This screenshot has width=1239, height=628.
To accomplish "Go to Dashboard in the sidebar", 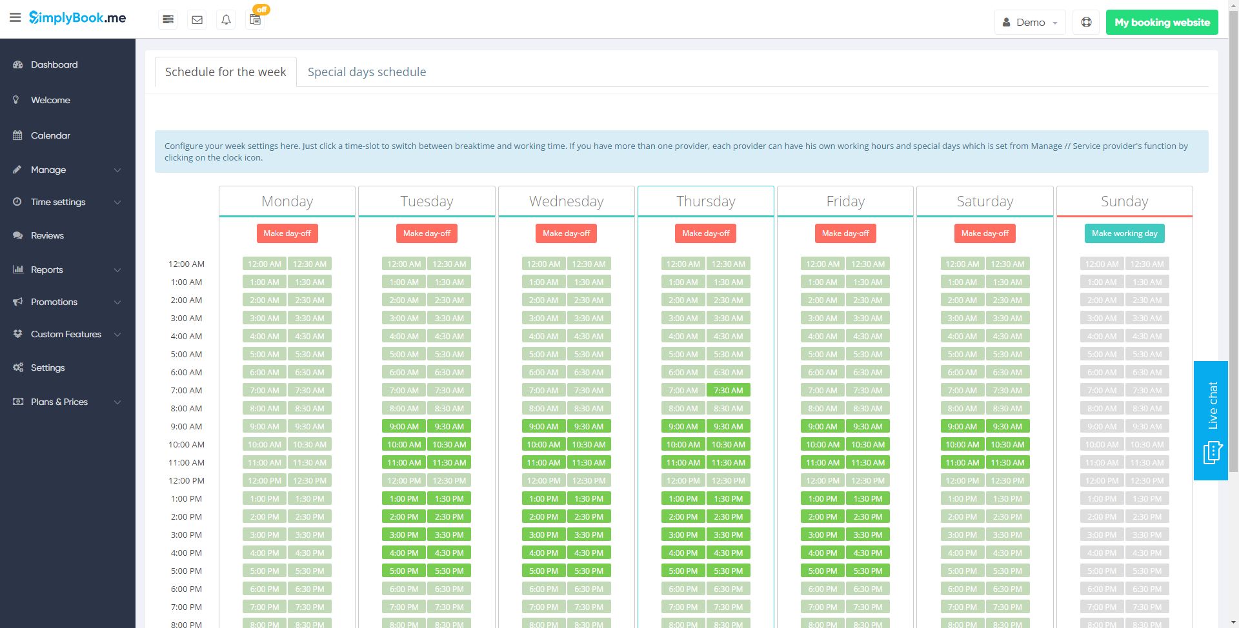I will click(54, 64).
